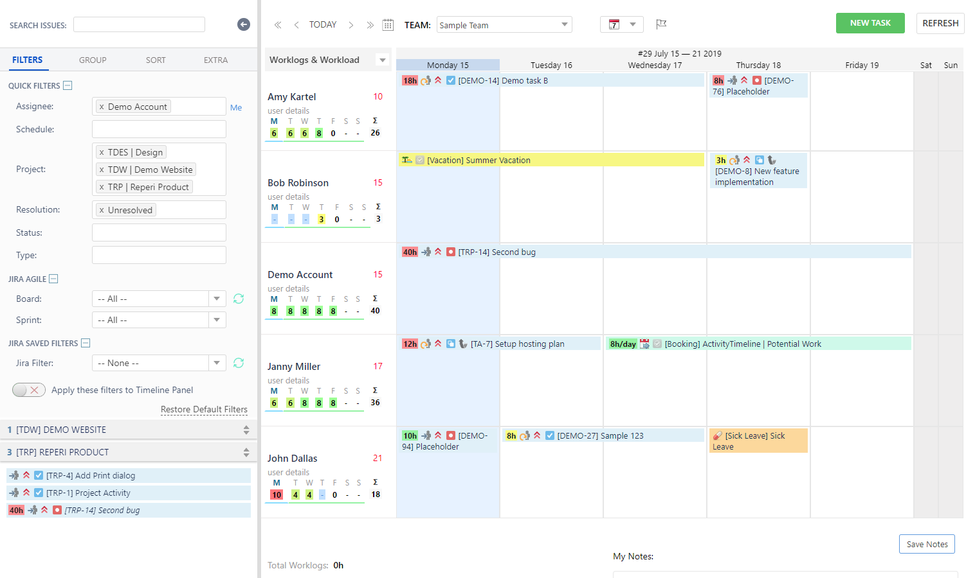Open the calendar date picker icon
The image size is (975, 578).
388,25
